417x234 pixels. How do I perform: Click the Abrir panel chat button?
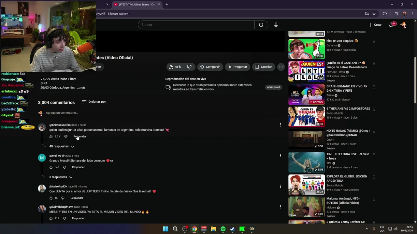point(273,87)
